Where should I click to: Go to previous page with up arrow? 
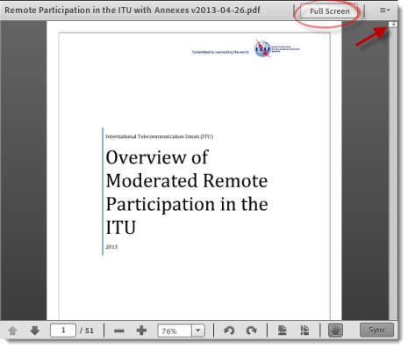point(12,331)
